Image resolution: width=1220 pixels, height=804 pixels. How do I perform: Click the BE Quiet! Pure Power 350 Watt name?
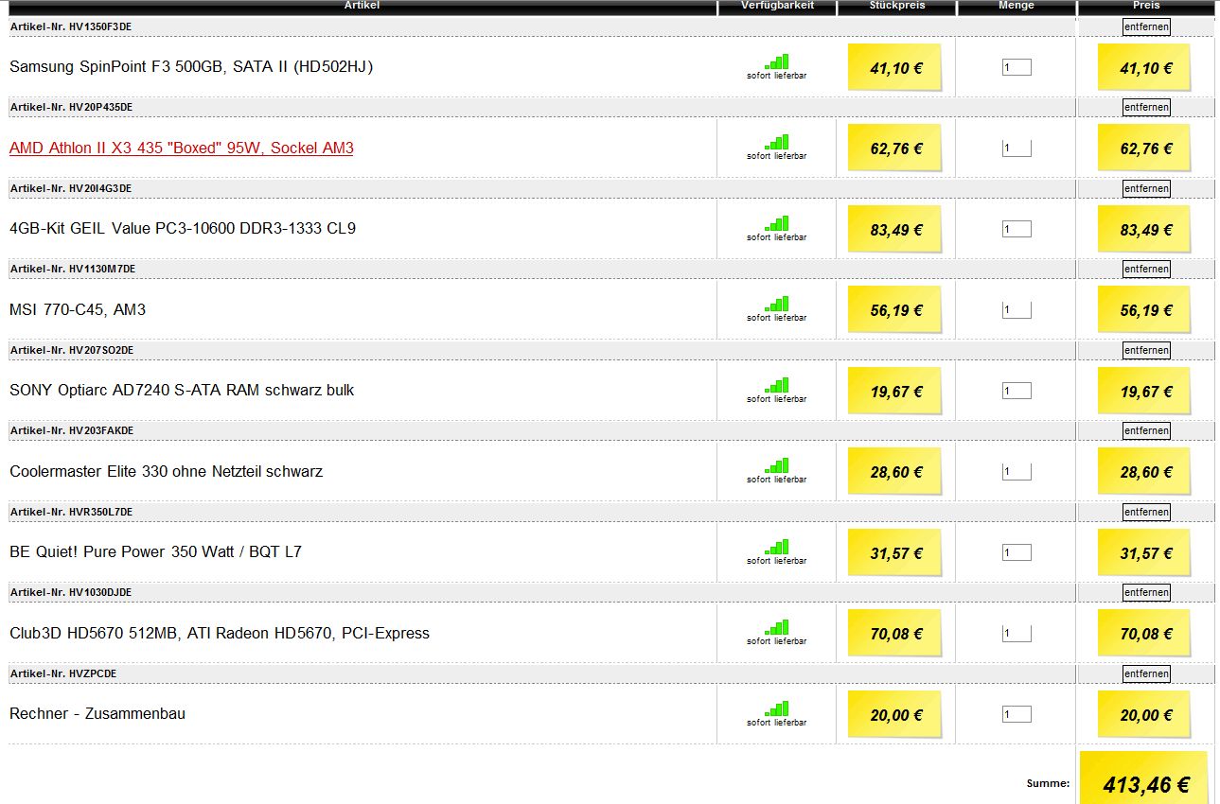pos(156,552)
